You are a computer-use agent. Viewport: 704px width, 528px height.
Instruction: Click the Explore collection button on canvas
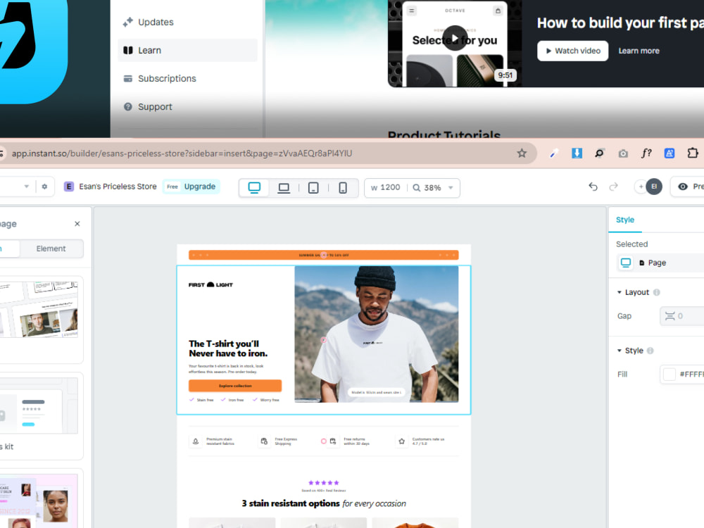pos(235,386)
